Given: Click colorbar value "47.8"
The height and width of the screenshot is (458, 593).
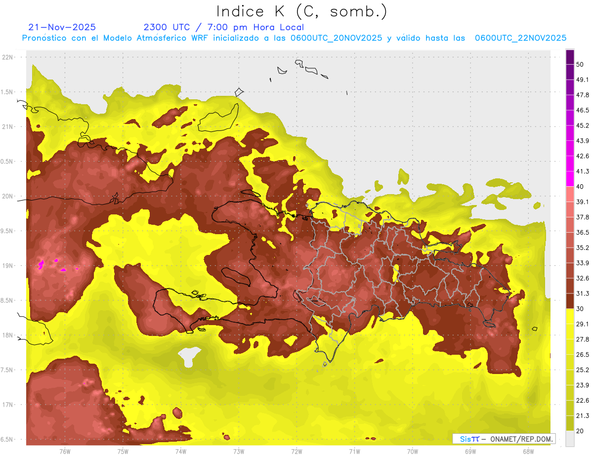Looking at the screenshot, I should coord(583,95).
